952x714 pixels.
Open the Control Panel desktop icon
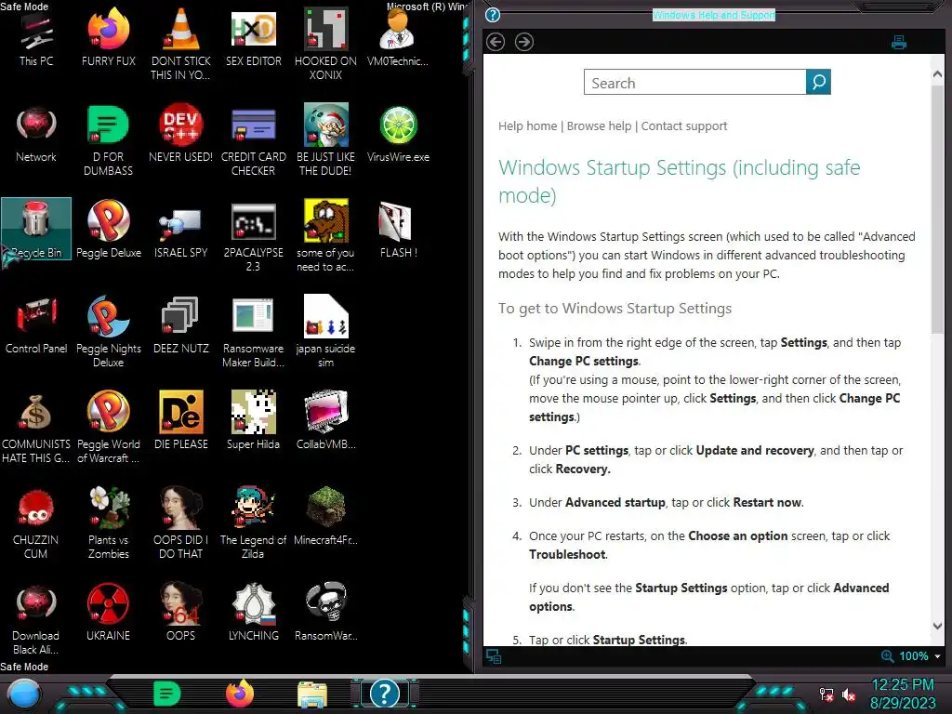click(x=36, y=324)
